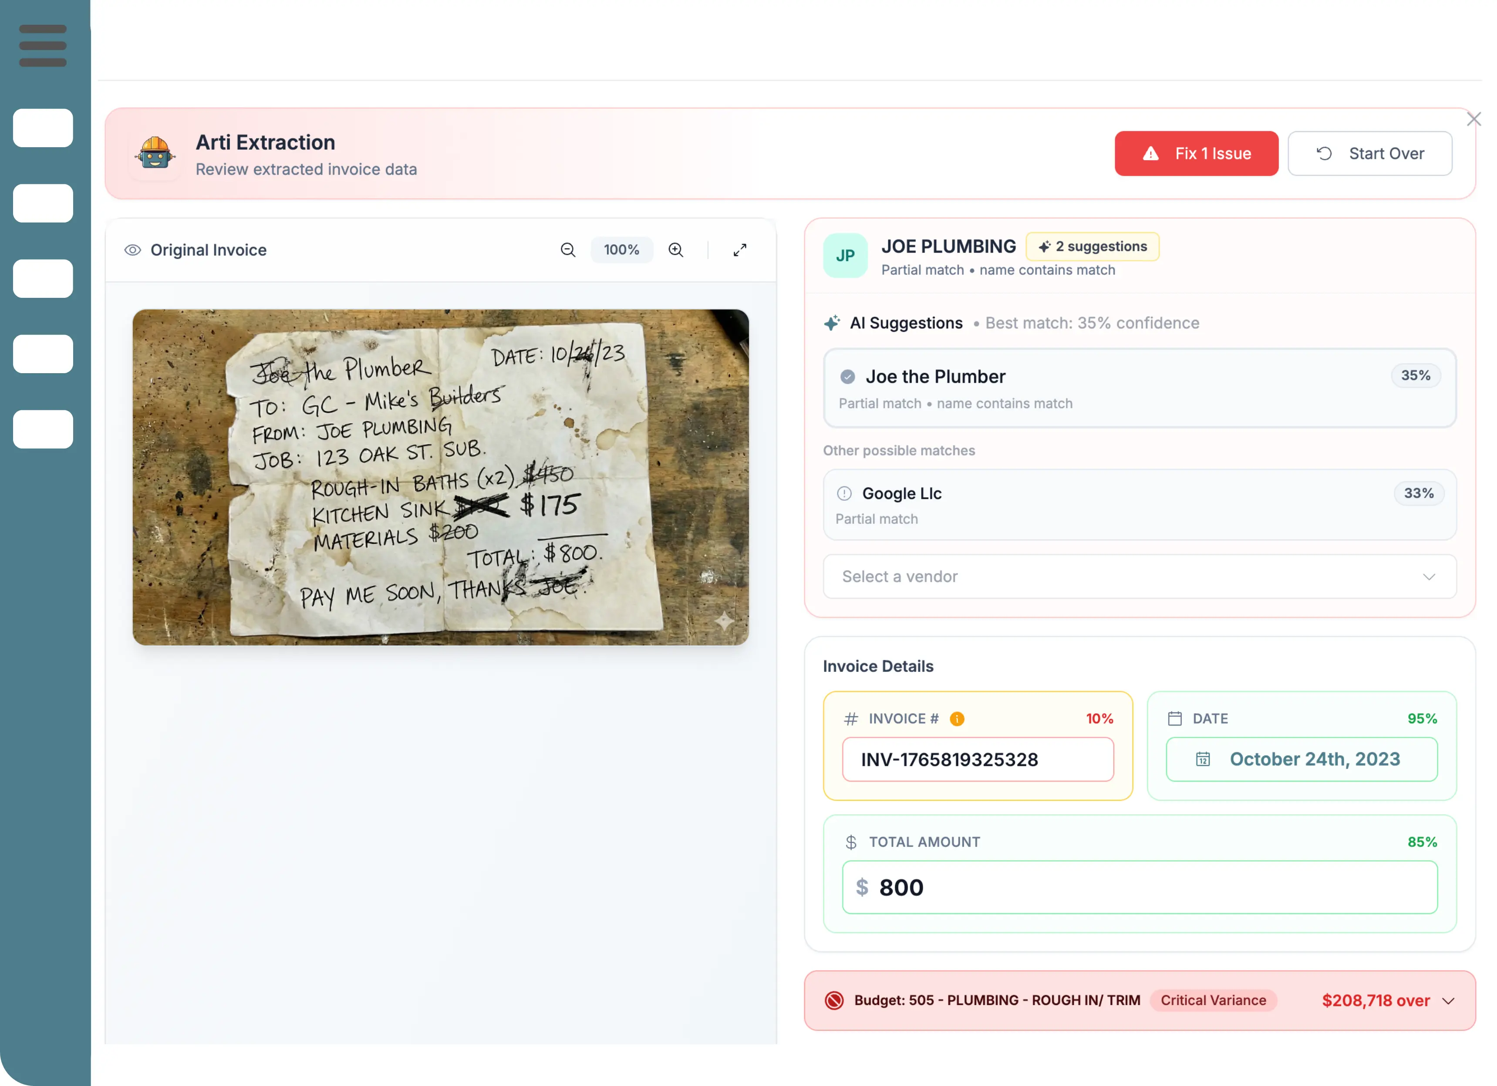The width and height of the screenshot is (1497, 1086).
Task: Expand the invoice viewer to fullscreen
Action: pyautogui.click(x=739, y=250)
